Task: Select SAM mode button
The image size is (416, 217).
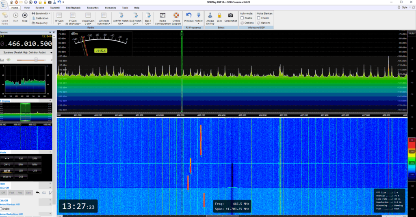Action: 35,159
